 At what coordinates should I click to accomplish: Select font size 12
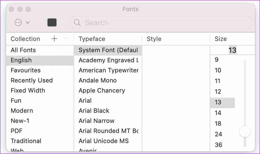pyautogui.click(x=223, y=92)
